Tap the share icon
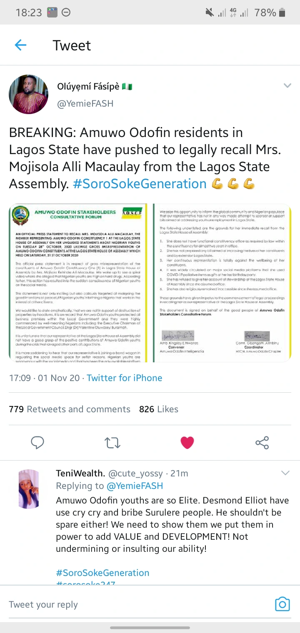 tap(262, 442)
